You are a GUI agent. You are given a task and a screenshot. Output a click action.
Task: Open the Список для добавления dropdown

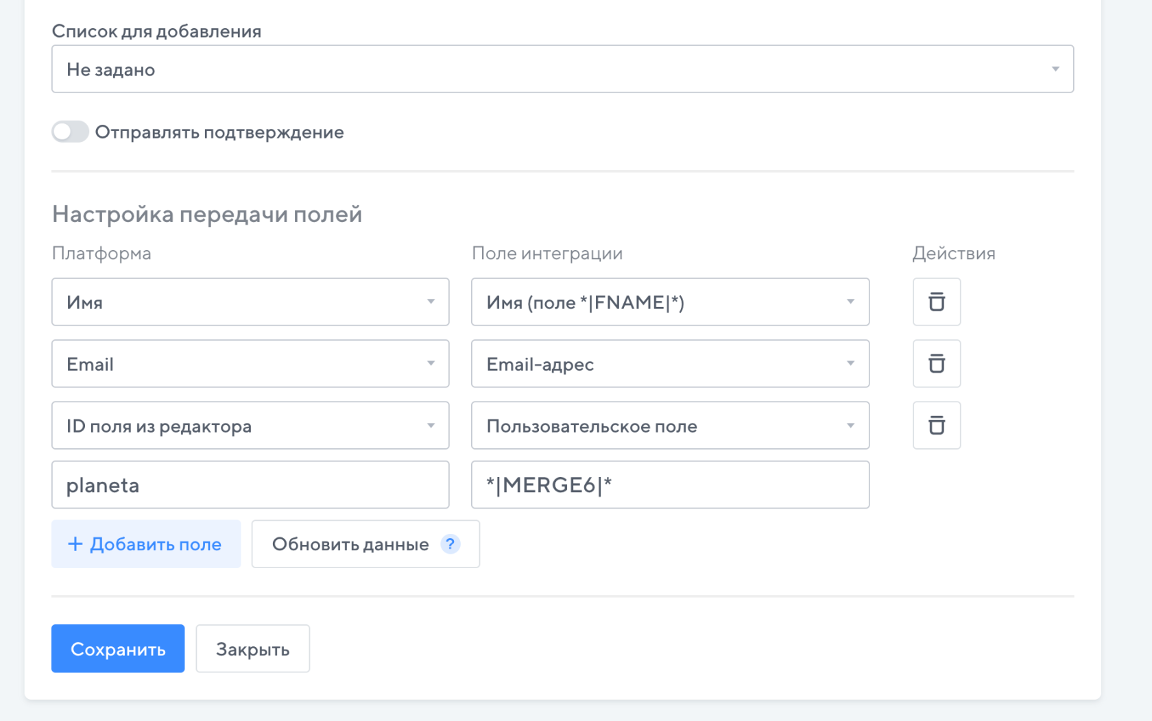click(562, 69)
